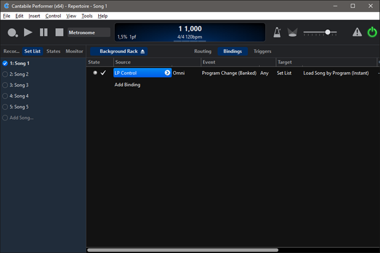380x253 pixels.
Task: Toggle the LP Control binding enabled checkmark
Action: pyautogui.click(x=103, y=73)
